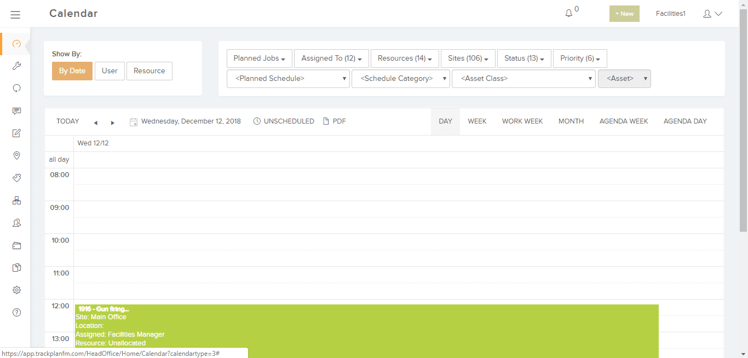Switch to WORK WEEK view
Image resolution: width=748 pixels, height=358 pixels.
coord(522,121)
